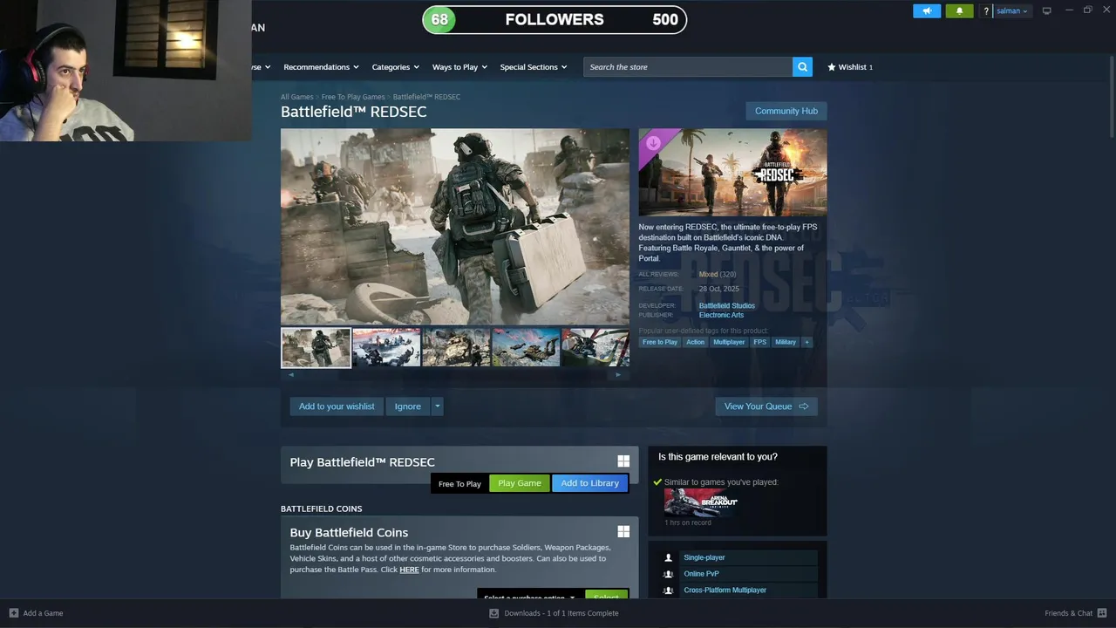The height and width of the screenshot is (628, 1116).
Task: Open the salman account dropdown
Action: tap(1012, 11)
